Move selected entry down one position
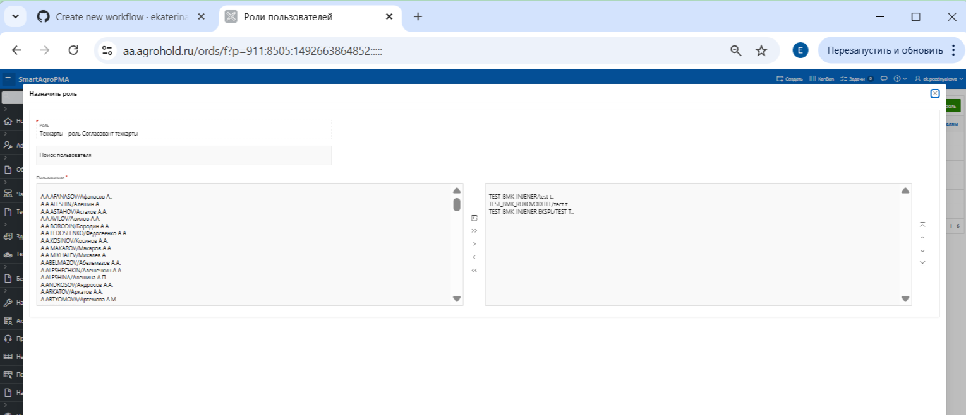Viewport: 966px width, 415px height. (922, 250)
